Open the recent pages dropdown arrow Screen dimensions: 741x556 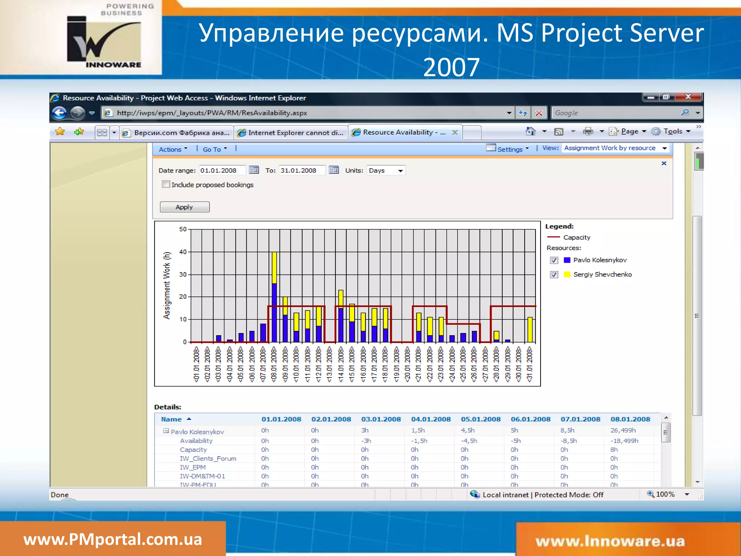click(92, 113)
